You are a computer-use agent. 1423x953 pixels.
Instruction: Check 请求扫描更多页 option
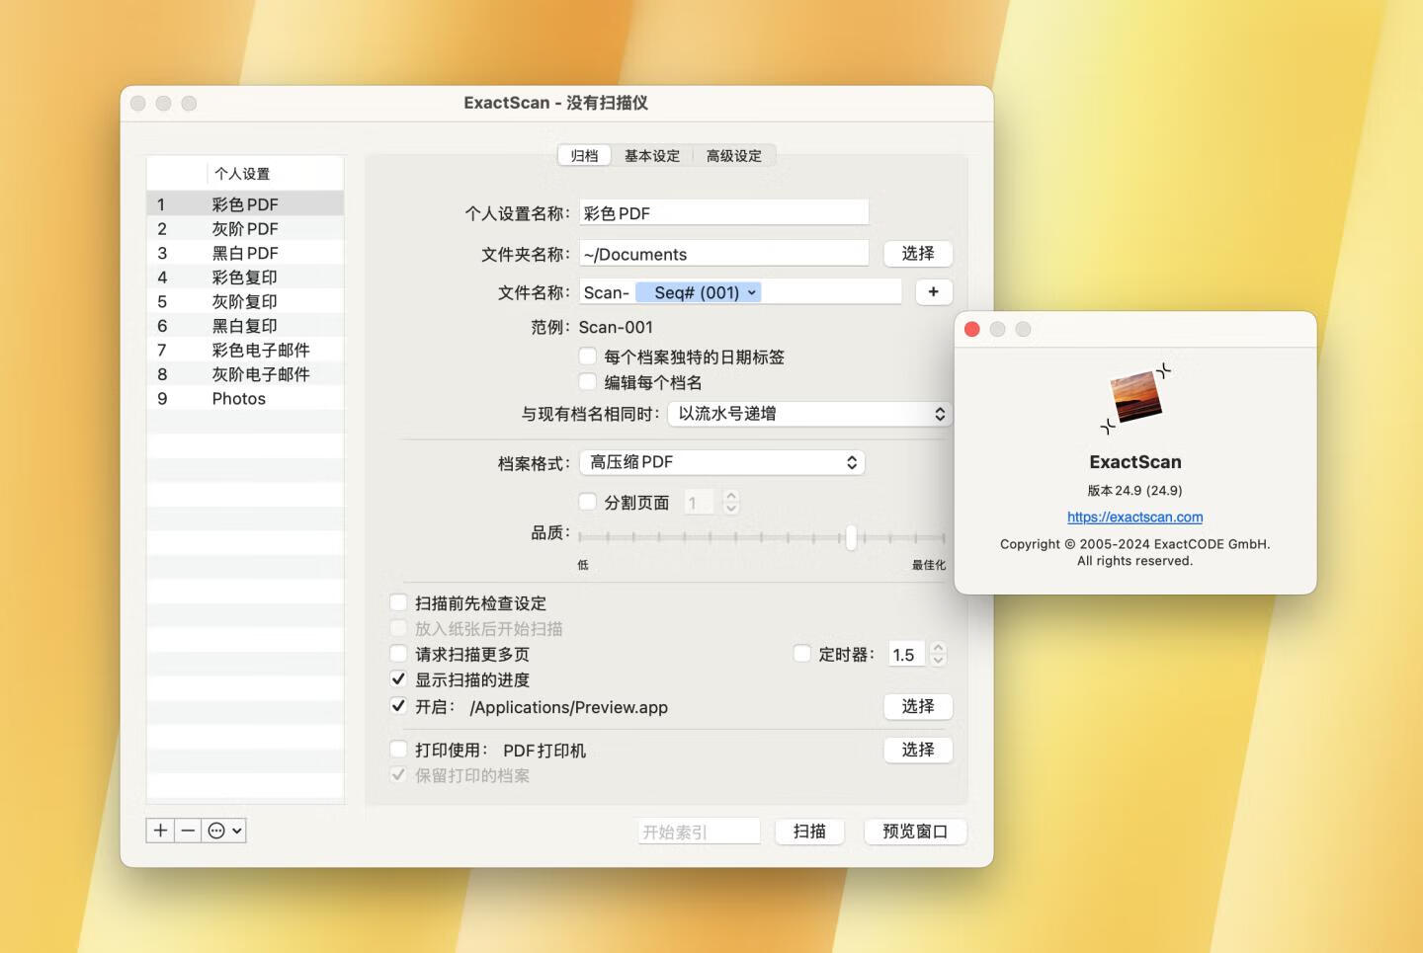click(398, 654)
